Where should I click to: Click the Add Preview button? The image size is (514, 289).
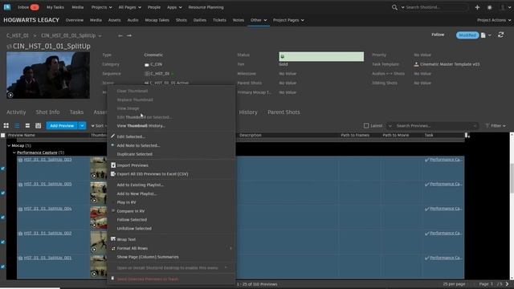(x=62, y=126)
